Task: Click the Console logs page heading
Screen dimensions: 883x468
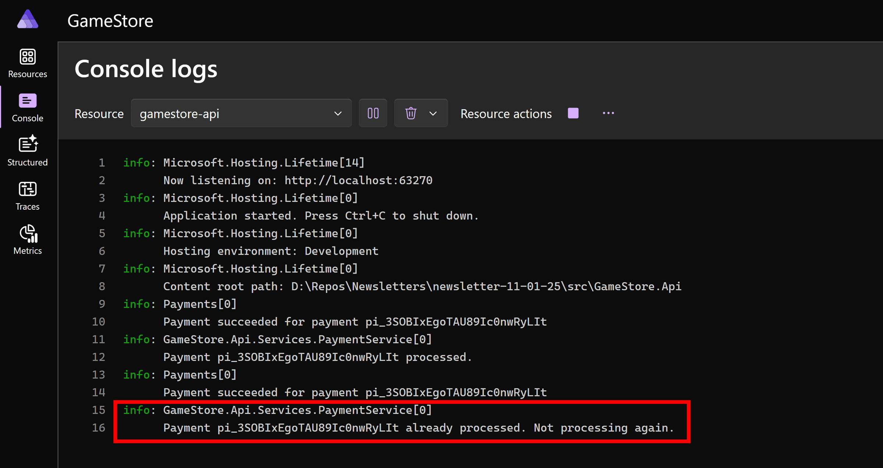Action: tap(146, 69)
